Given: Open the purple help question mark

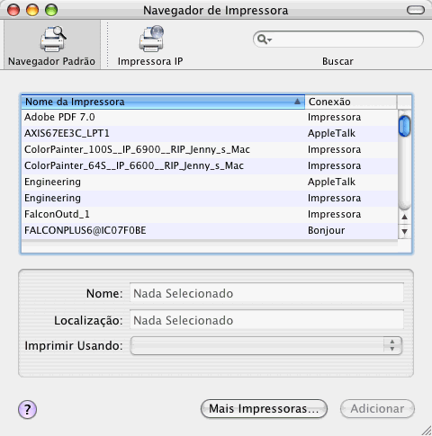Looking at the screenshot, I should pos(27,409).
